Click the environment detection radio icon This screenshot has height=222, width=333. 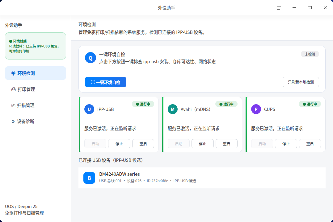pos(13,73)
